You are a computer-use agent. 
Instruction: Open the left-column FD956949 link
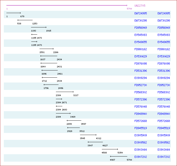coord(141,28)
